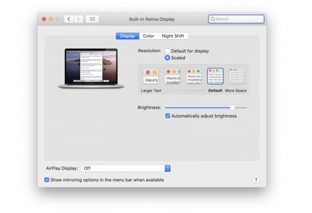Viewport: 312px width, 213px height.
Task: Toggle Show mirroring options in menu bar
Action: [x=46, y=180]
